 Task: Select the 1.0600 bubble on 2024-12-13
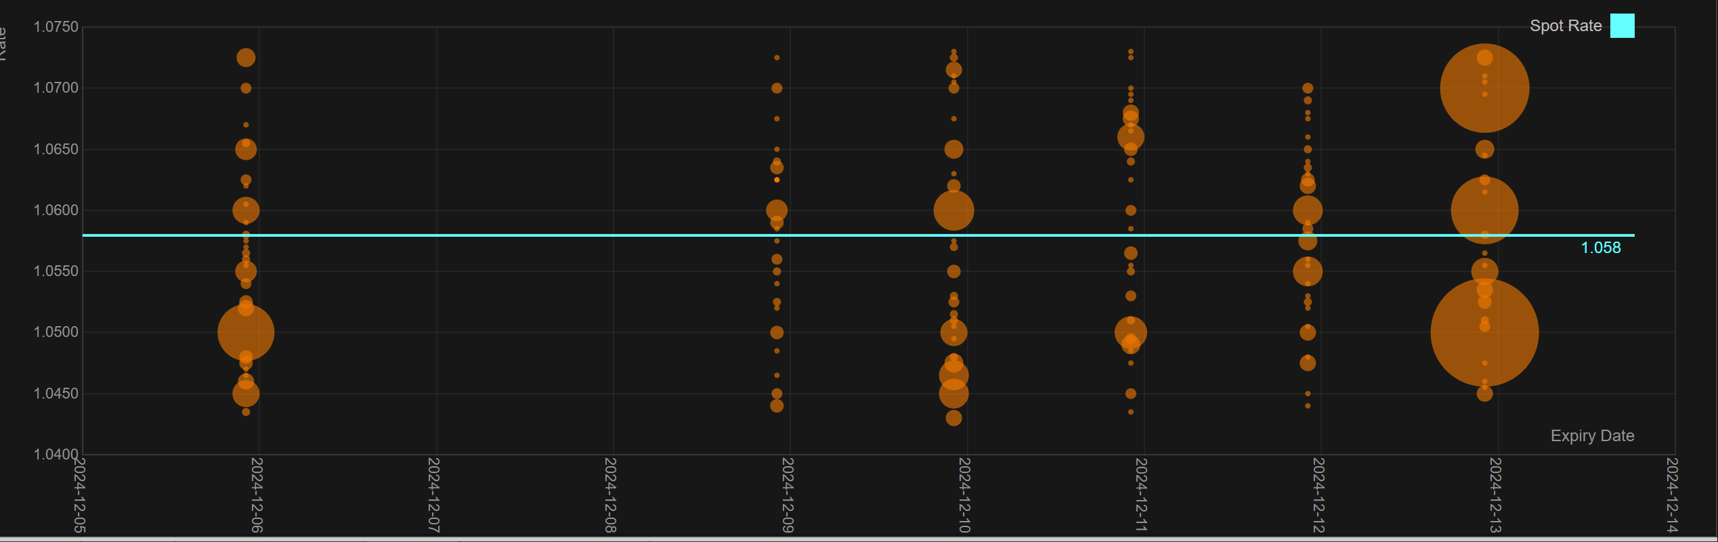(1484, 210)
